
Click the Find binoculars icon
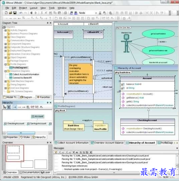point(71,13)
